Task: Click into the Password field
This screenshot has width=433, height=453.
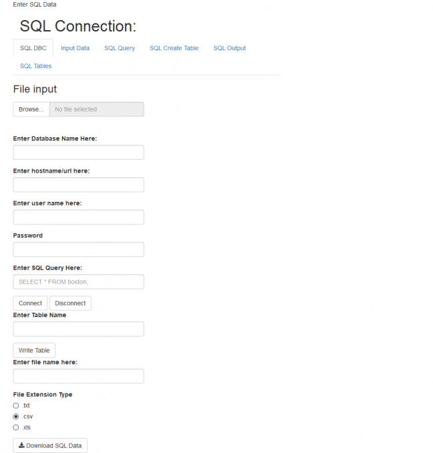Action: click(x=78, y=250)
